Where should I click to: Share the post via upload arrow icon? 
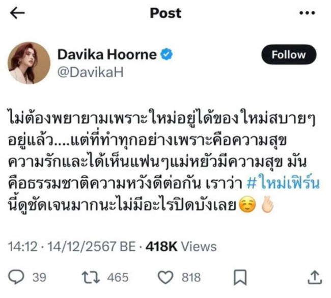[x=315, y=277]
